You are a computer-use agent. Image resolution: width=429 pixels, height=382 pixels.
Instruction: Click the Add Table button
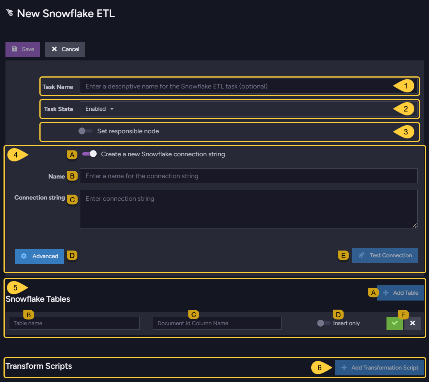401,293
